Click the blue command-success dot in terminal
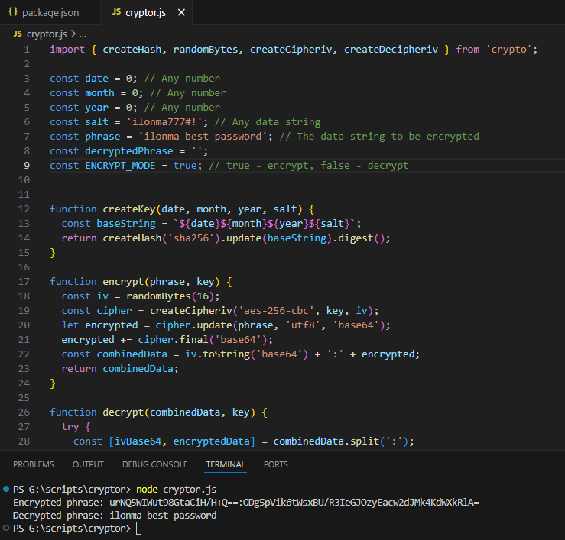Screen dimensions: 565x540 pyautogui.click(x=6, y=489)
